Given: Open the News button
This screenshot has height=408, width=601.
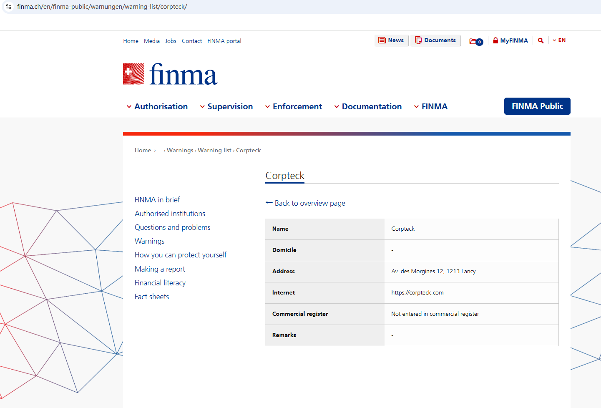Looking at the screenshot, I should (x=391, y=40).
